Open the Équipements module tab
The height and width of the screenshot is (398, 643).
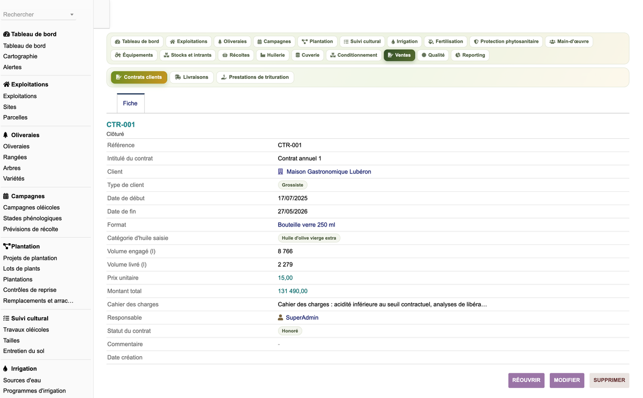[x=134, y=55]
